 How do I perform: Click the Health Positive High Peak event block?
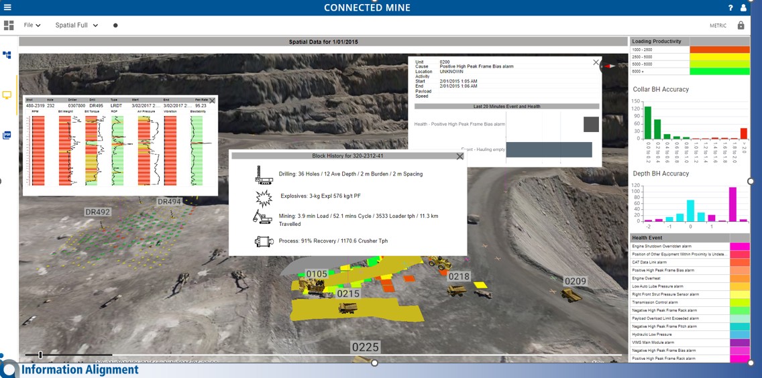click(x=591, y=125)
